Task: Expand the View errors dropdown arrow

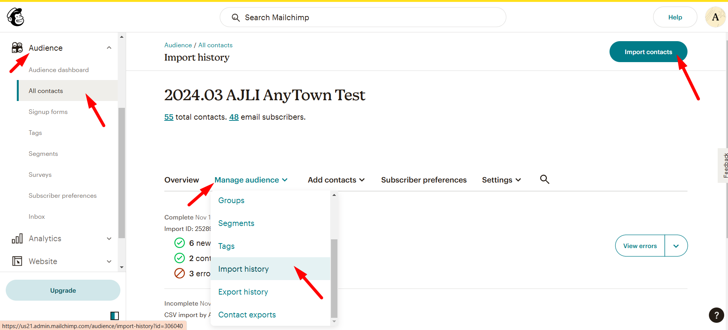Action: coord(676,246)
